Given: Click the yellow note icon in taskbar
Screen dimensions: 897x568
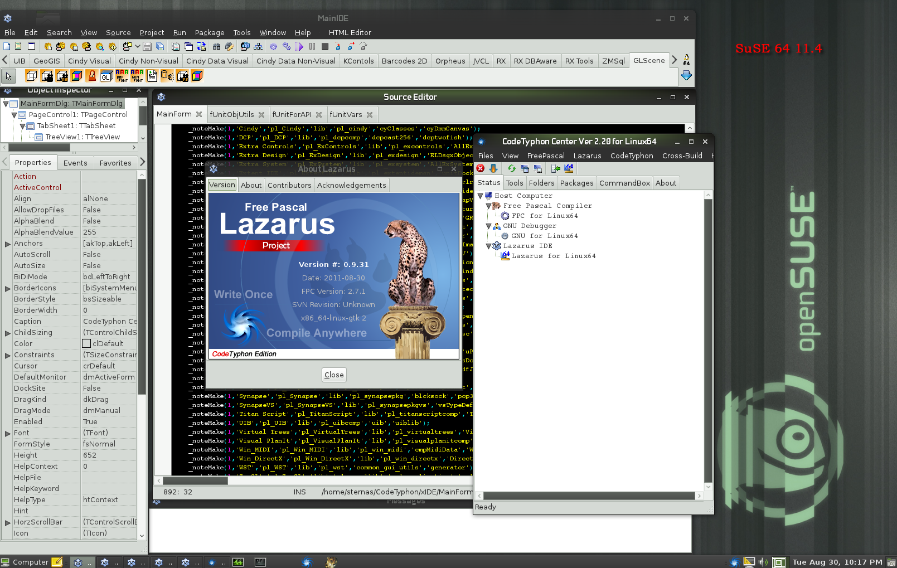Looking at the screenshot, I should tap(57, 562).
